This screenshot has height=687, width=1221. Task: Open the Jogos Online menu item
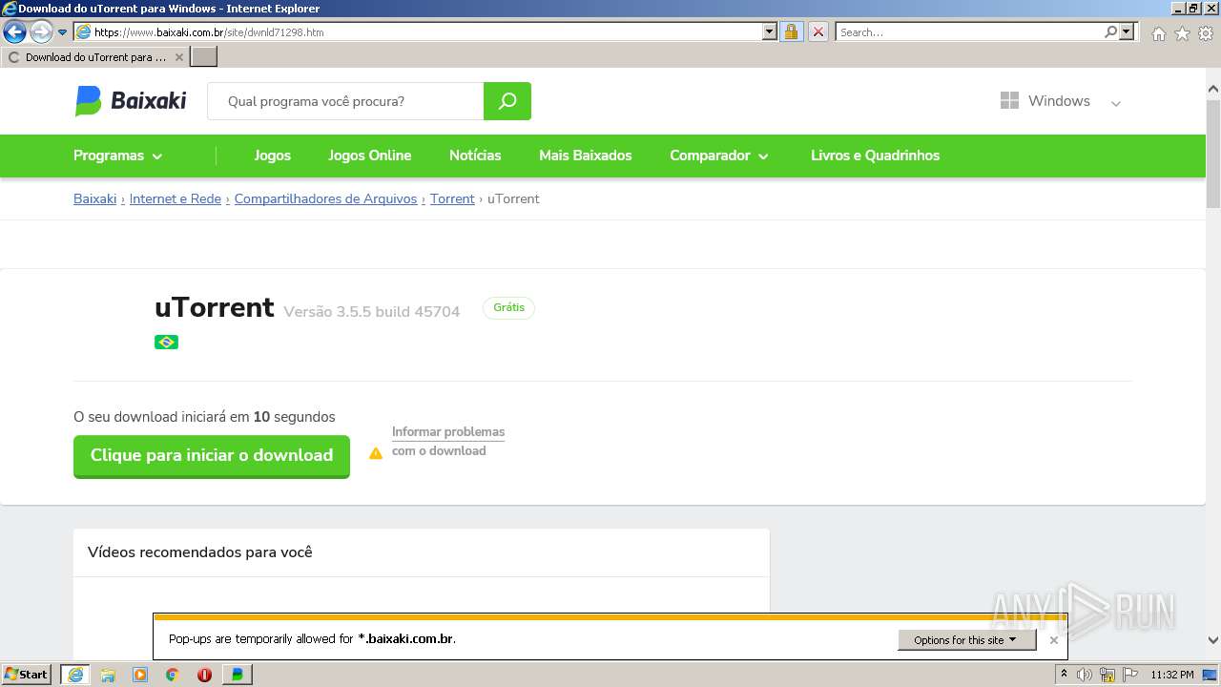pos(370,156)
